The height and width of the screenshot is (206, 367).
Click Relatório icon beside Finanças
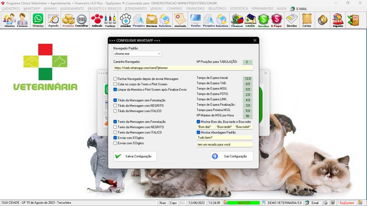pyautogui.click(x=222, y=20)
